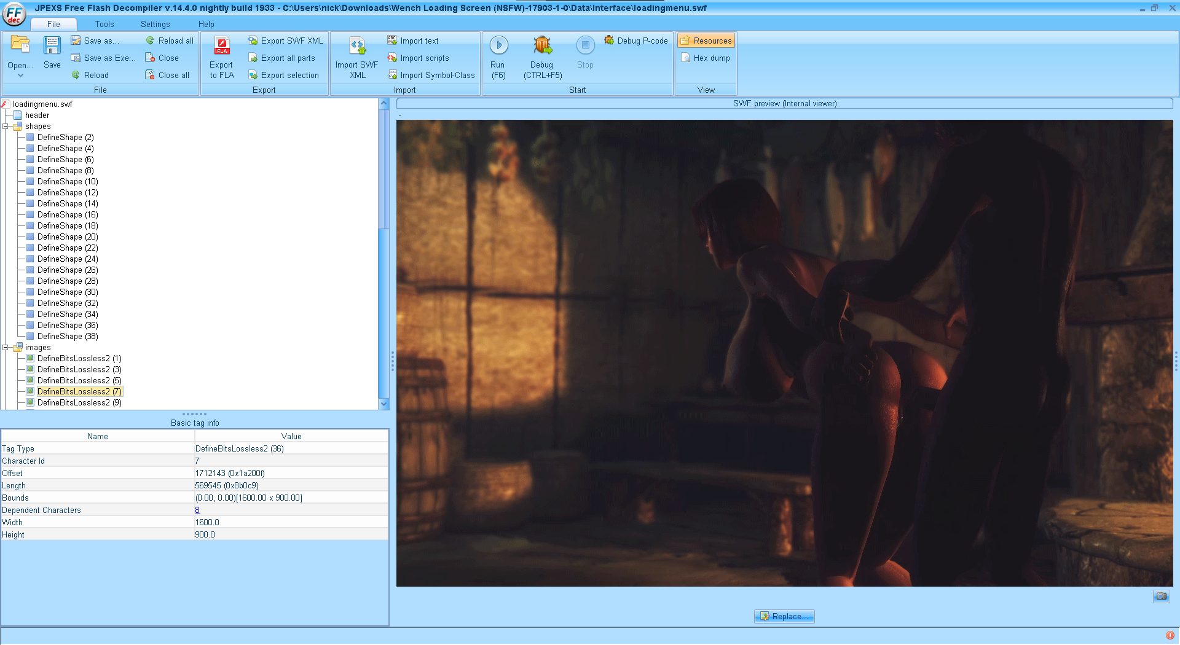Toggle the Resources view button
Viewport: 1180px width, 645px height.
click(x=706, y=41)
